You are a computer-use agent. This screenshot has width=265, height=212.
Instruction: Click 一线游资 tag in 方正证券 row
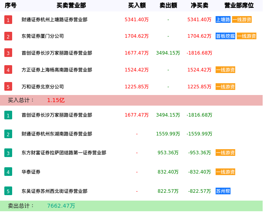click(x=225, y=70)
